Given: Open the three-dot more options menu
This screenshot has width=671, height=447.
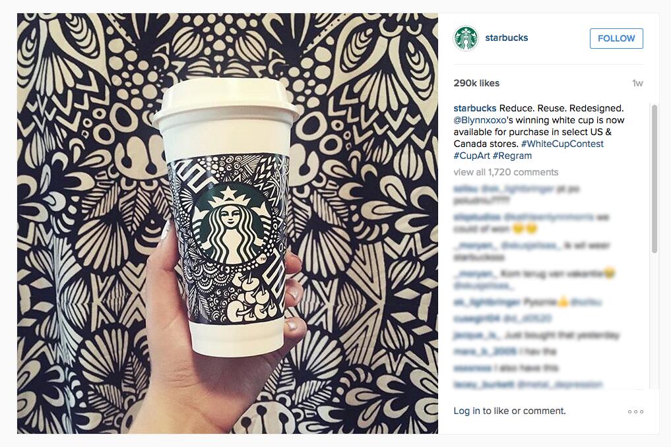Looking at the screenshot, I should [635, 411].
